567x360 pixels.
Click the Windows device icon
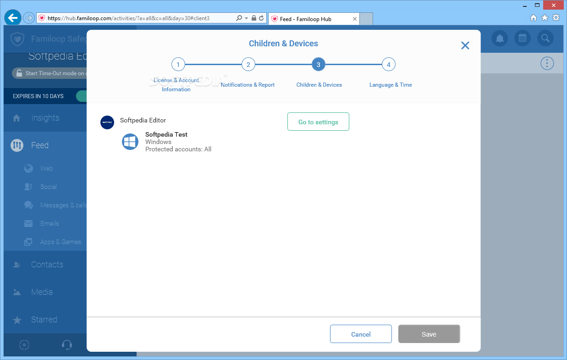[130, 142]
